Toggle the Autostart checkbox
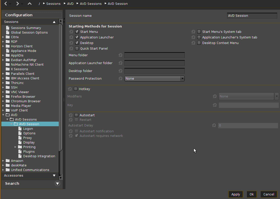 76,115
